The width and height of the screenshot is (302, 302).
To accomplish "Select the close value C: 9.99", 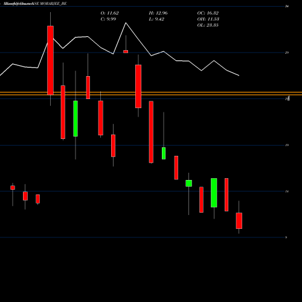I will coord(108,19).
